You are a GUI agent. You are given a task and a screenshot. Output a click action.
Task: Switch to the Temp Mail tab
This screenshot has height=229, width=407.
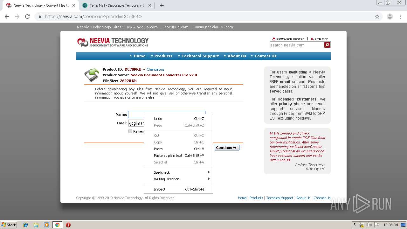click(117, 5)
